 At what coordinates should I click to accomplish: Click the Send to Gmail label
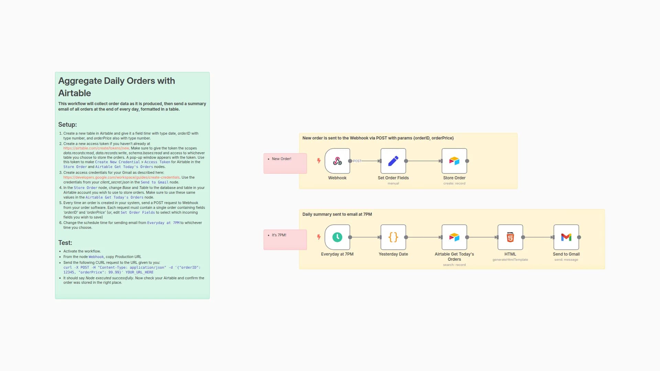(566, 254)
